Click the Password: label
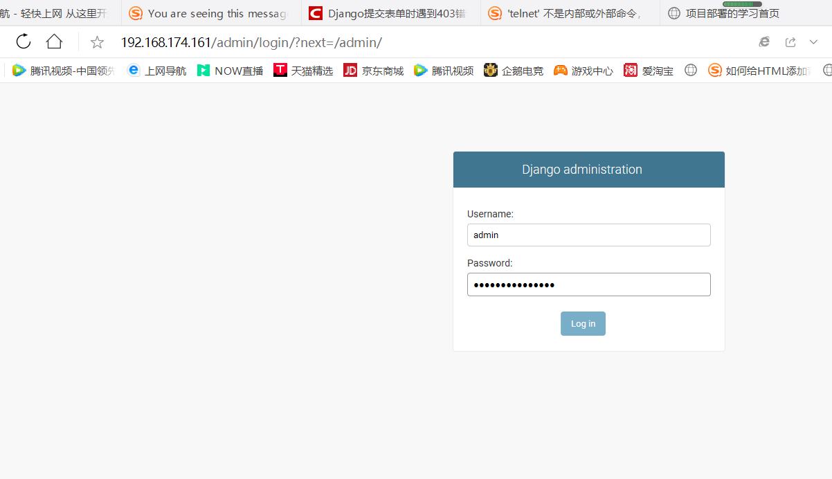The height and width of the screenshot is (479, 832). [489, 263]
